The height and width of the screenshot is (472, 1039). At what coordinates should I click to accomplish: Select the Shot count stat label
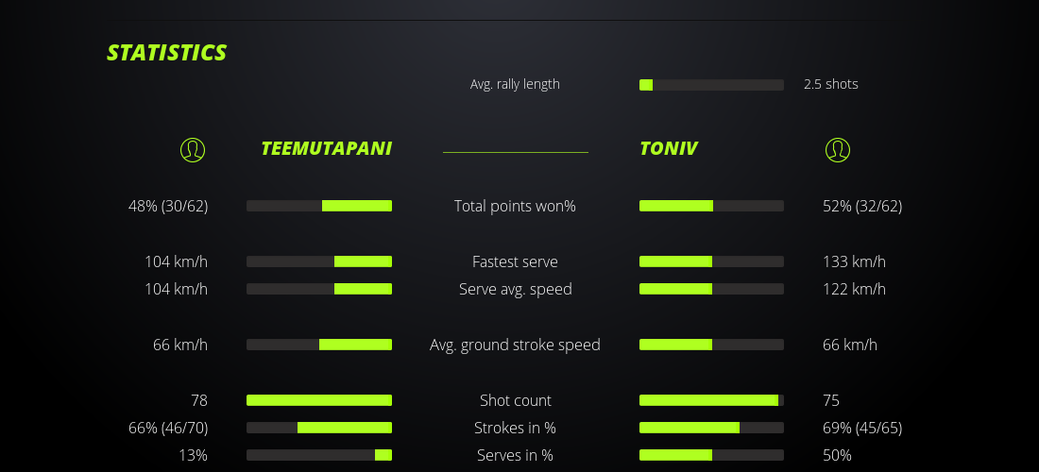pos(515,400)
